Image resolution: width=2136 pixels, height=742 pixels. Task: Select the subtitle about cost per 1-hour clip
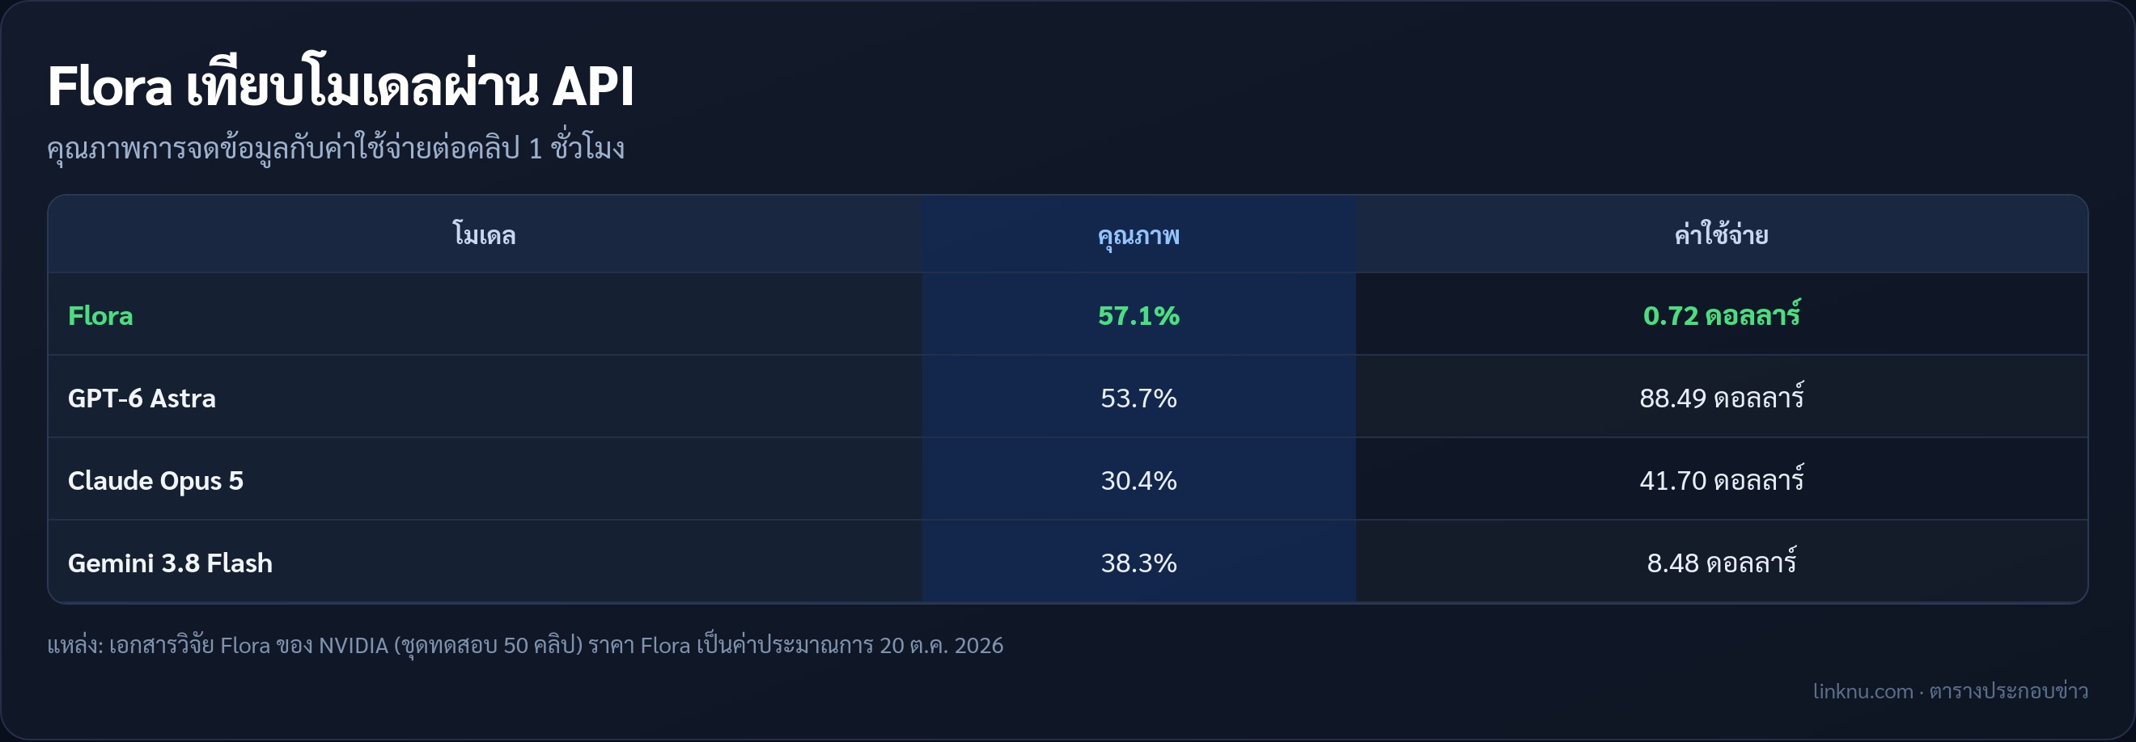click(x=336, y=149)
